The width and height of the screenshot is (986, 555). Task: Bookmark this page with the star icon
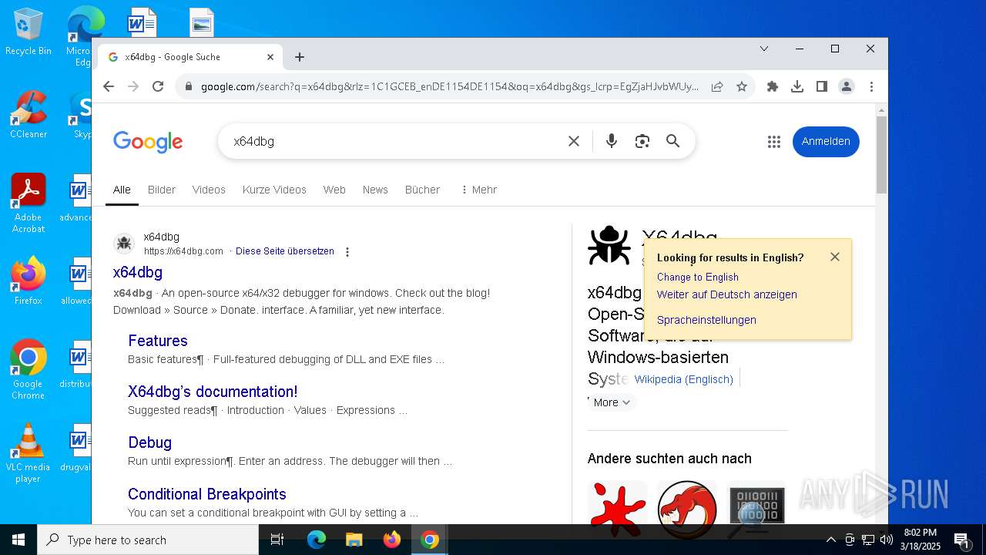pyautogui.click(x=742, y=86)
